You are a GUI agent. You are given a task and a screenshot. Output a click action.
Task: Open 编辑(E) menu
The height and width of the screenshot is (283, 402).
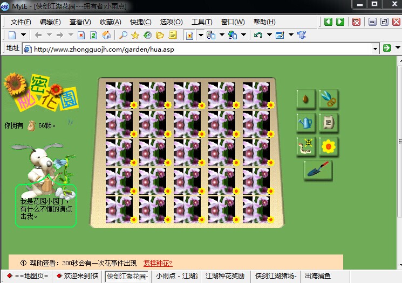click(x=50, y=22)
